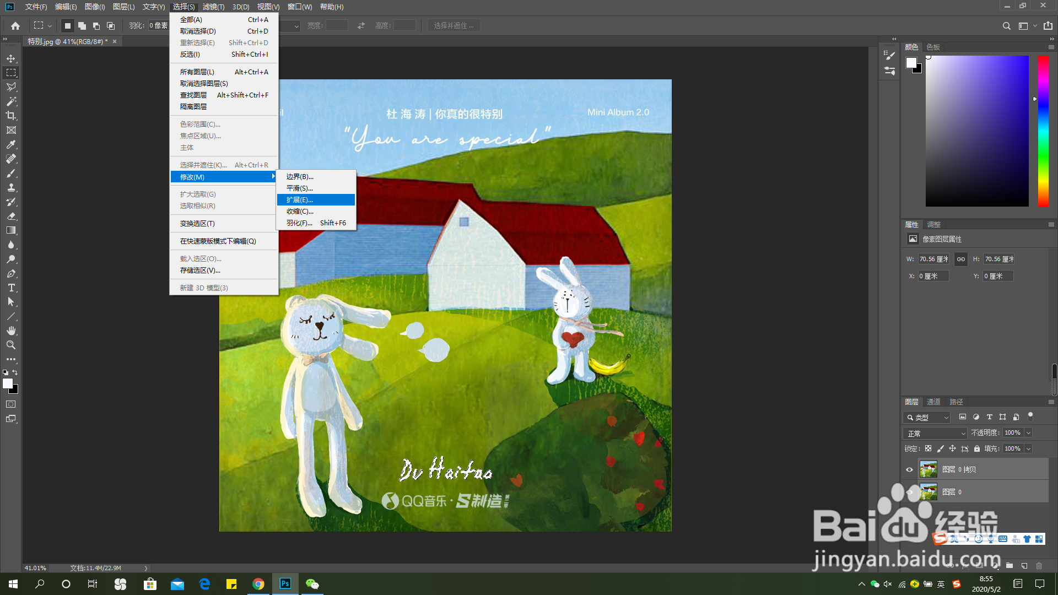The width and height of the screenshot is (1058, 595).
Task: Click 存储选区(V)... menu entry
Action: tap(224, 271)
